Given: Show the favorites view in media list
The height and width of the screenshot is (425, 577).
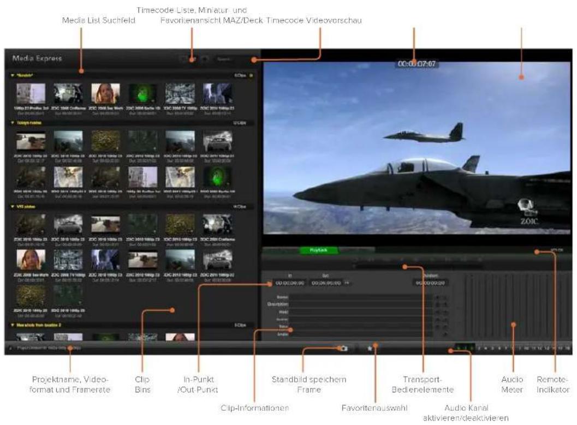Looking at the screenshot, I should [x=205, y=59].
